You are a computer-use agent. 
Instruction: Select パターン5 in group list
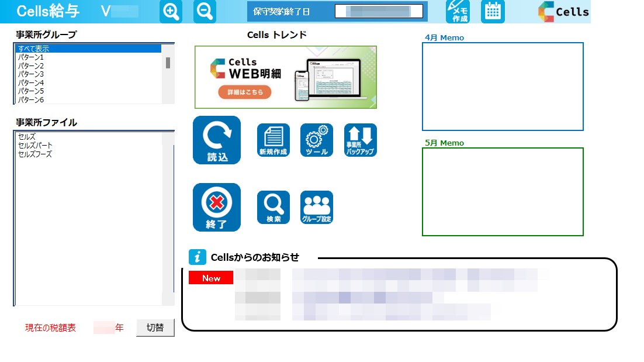(88, 91)
